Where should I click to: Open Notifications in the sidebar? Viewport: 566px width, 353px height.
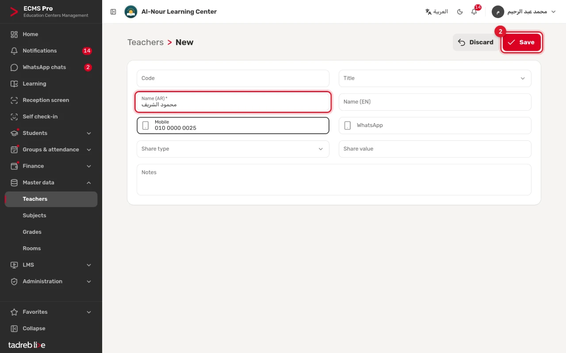click(x=51, y=51)
